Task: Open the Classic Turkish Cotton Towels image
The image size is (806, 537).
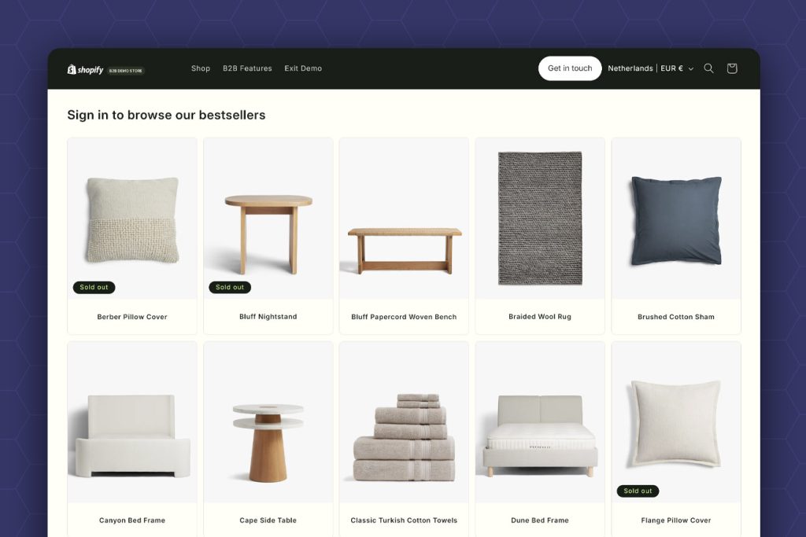Action: coord(404,422)
